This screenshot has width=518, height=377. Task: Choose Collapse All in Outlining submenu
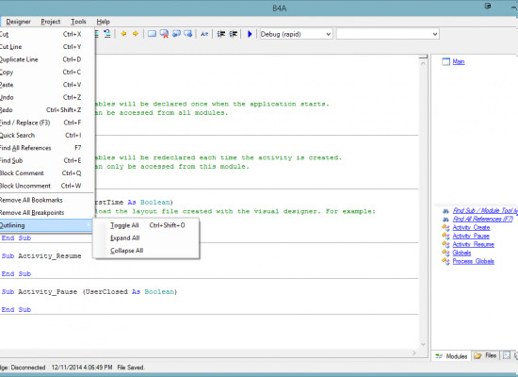pos(146,251)
